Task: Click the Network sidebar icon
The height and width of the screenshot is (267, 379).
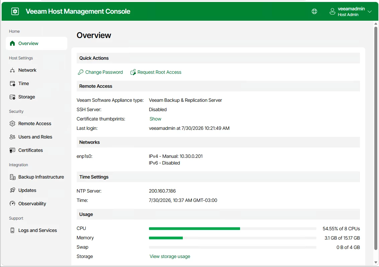Action: point(12,70)
